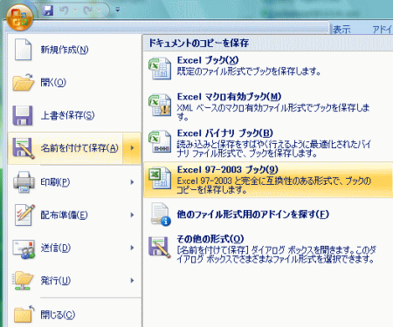Expand the 名前を付けて保存 submenu arrow

(x=132, y=148)
